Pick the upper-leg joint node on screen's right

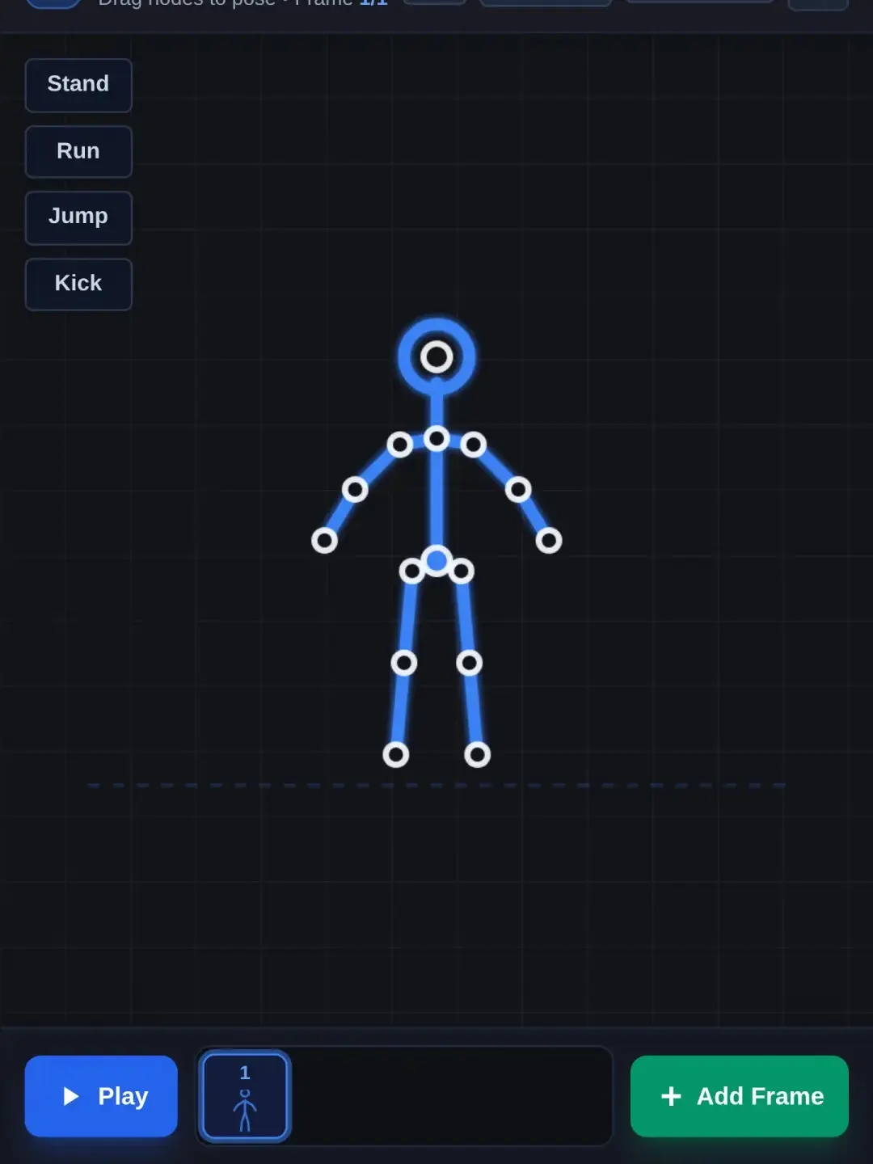pyautogui.click(x=462, y=571)
